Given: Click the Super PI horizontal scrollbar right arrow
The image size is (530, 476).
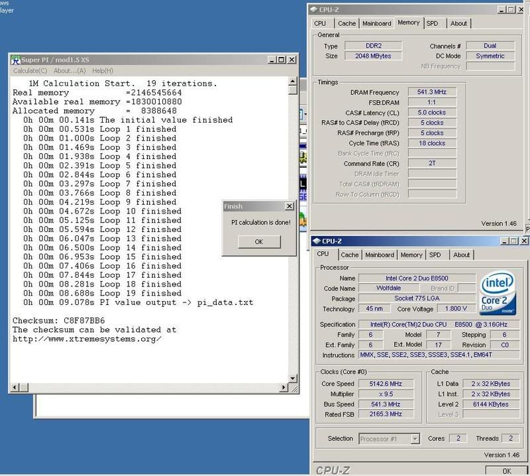Looking at the screenshot, I should click(x=284, y=387).
